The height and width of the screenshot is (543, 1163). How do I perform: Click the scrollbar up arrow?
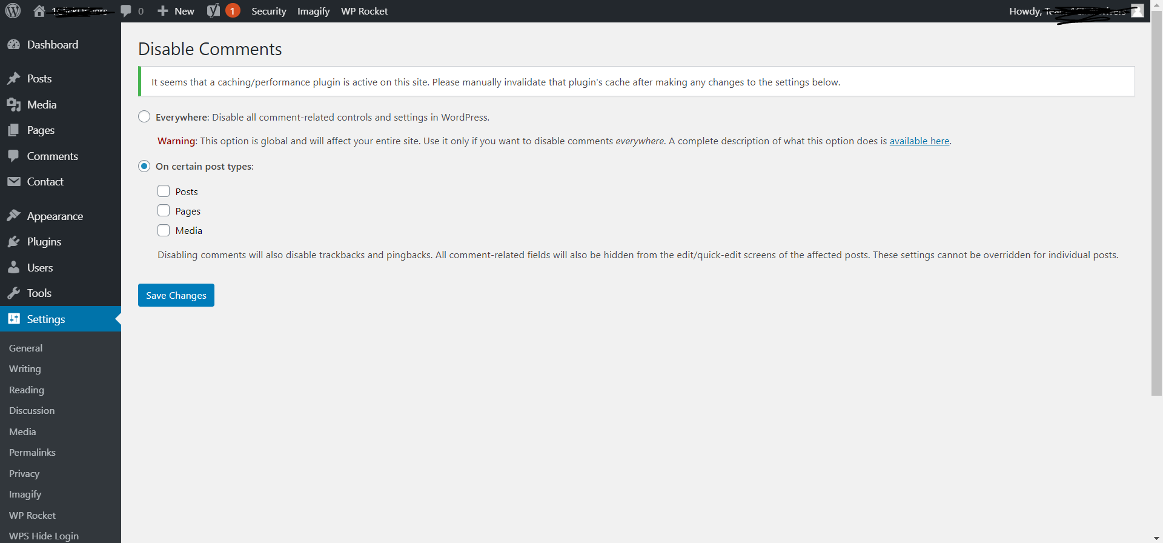click(1156, 5)
